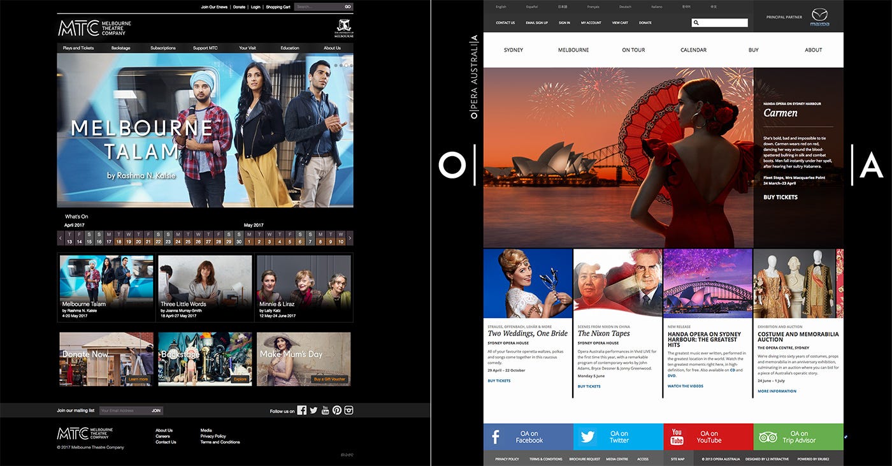Open About Us in MTC navigation bar
Image resolution: width=892 pixels, height=466 pixels.
pos(332,48)
